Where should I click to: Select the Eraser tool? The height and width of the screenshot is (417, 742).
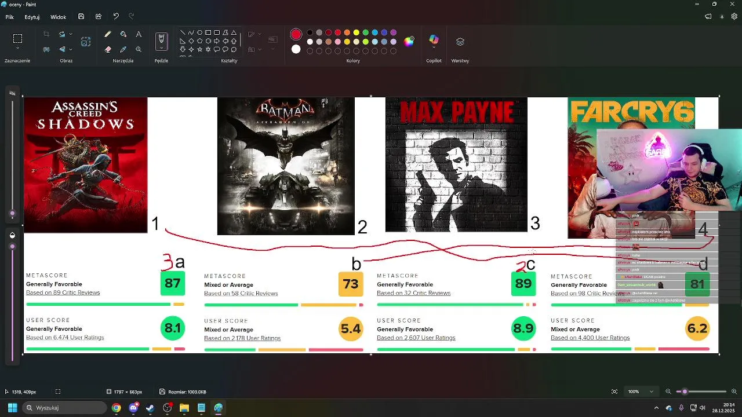(x=108, y=50)
